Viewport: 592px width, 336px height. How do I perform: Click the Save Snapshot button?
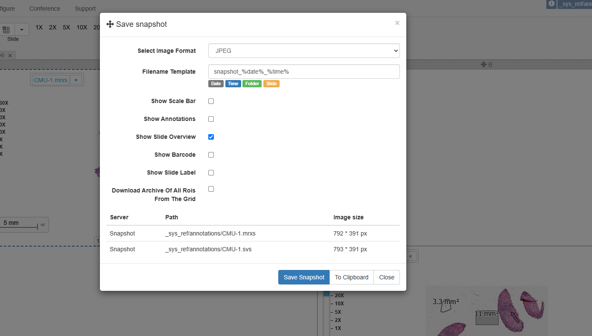click(303, 277)
